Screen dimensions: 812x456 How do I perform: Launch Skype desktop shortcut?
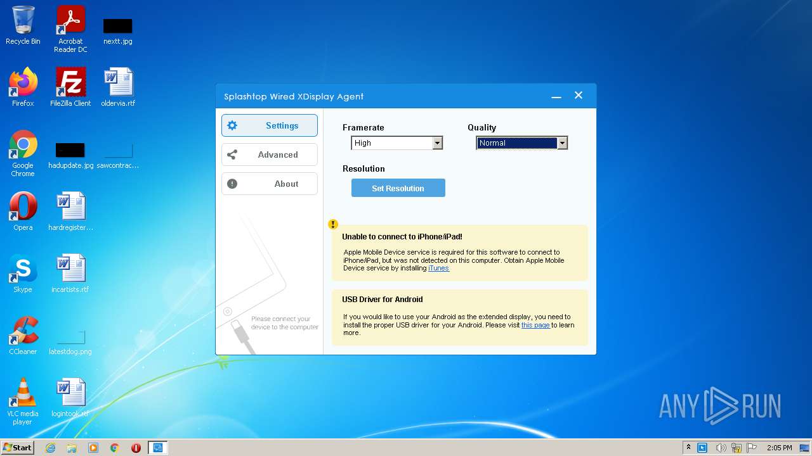(x=23, y=274)
